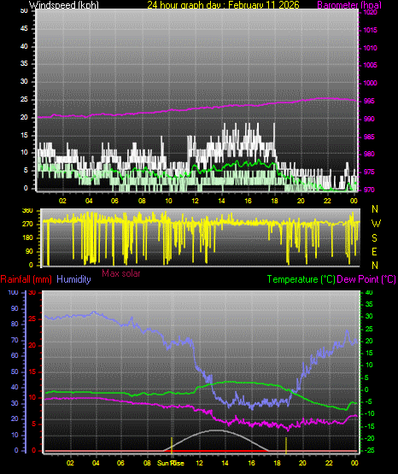The height and width of the screenshot is (474, 398).
Task: Click the S compass direction label
Action: point(374,238)
